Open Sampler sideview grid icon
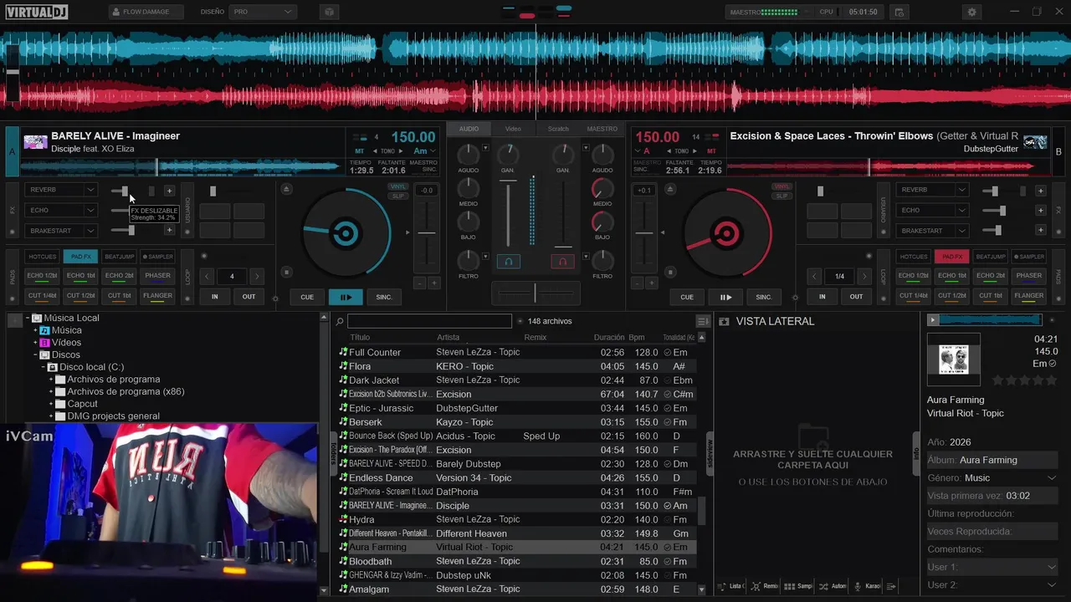This screenshot has width=1071, height=602. (789, 586)
